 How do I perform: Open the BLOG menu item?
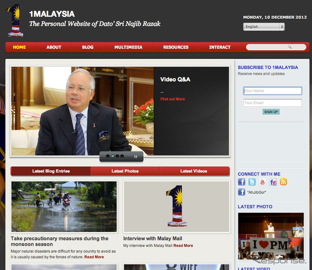[x=88, y=47]
